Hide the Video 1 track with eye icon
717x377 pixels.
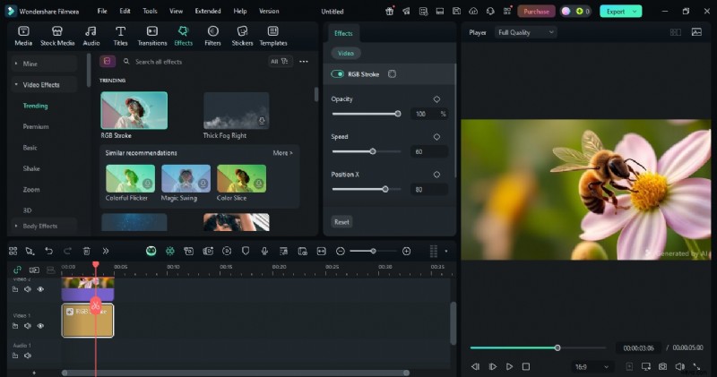click(40, 326)
